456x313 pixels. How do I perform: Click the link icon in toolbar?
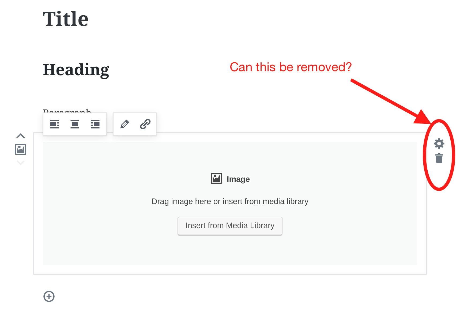pyautogui.click(x=145, y=124)
